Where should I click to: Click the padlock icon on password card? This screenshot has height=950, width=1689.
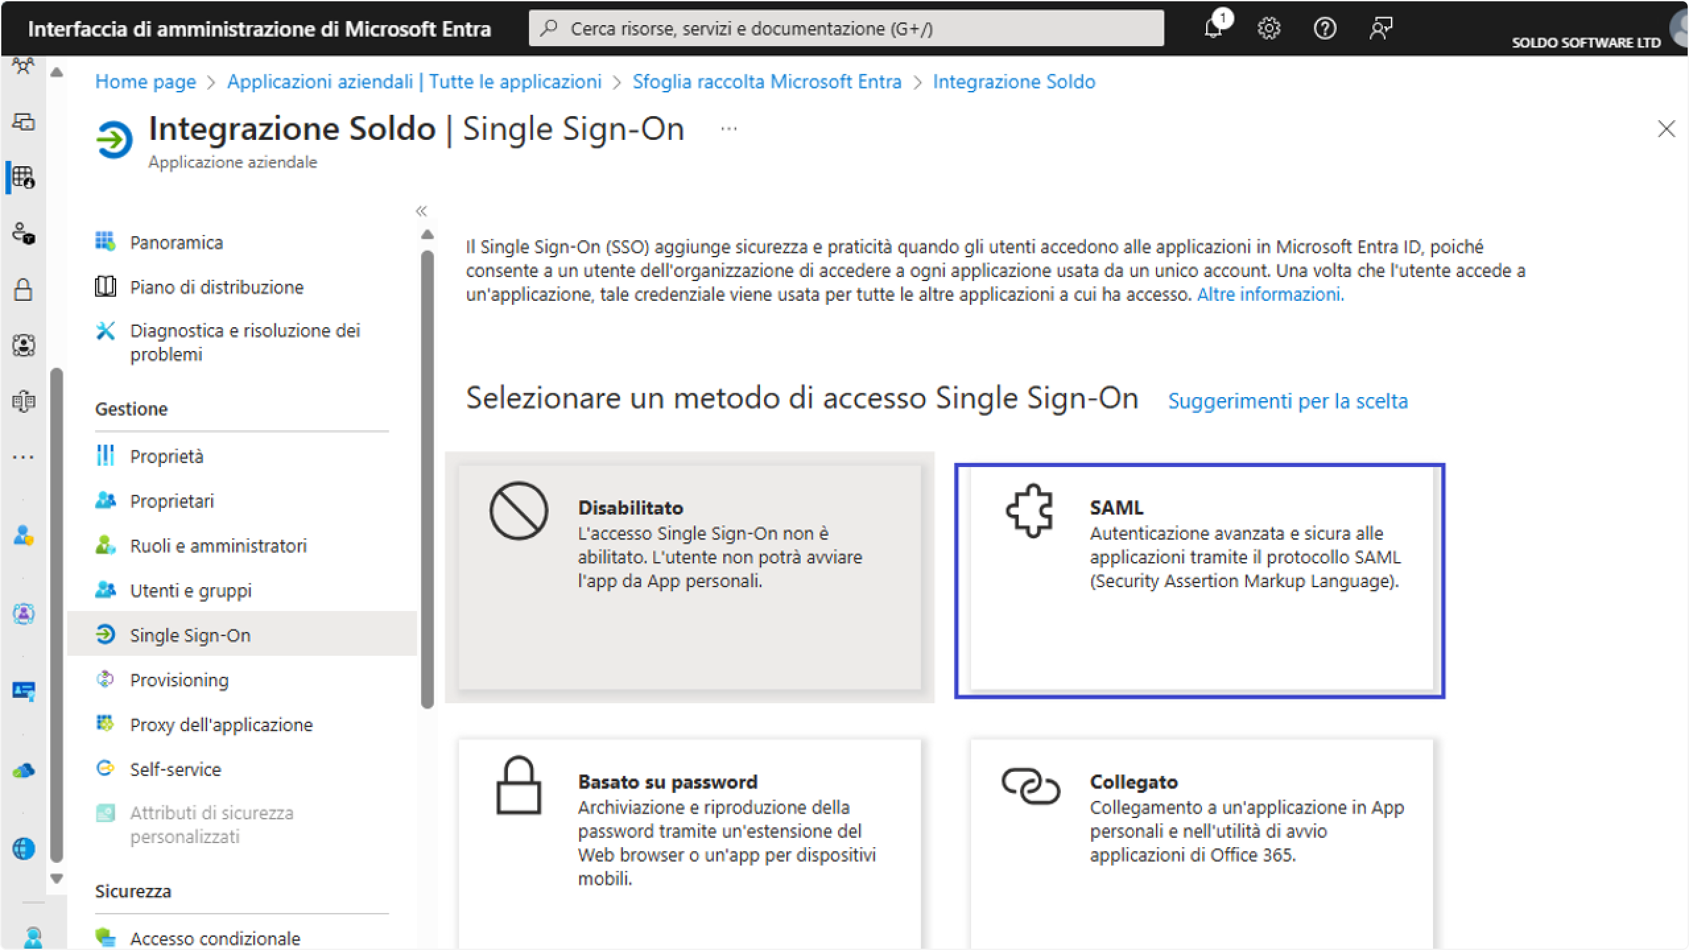(519, 785)
